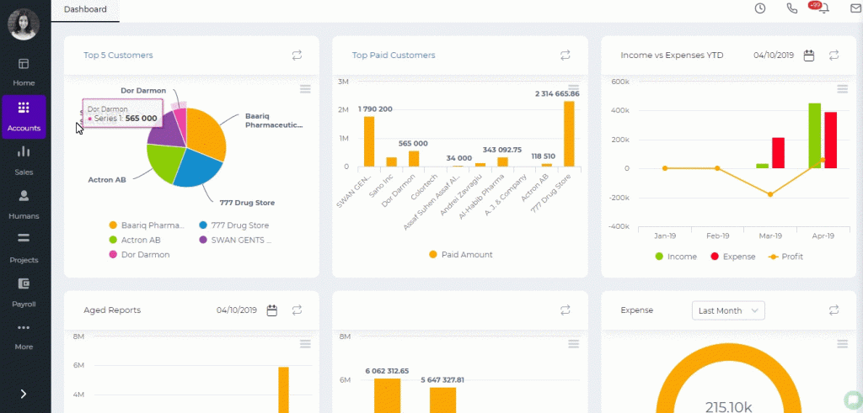Viewport: 863px width, 413px height.
Task: Expand the sidebar with the chevron arrow
Action: (24, 394)
